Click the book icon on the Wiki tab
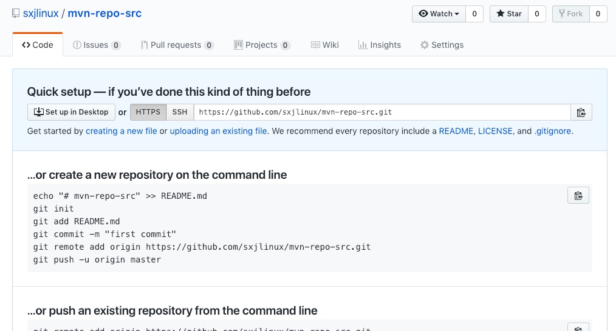 pos(315,45)
